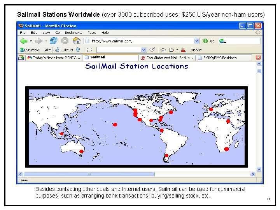
Task: Click the tag icon in StumbleUpon toolbar
Action: 152,50
